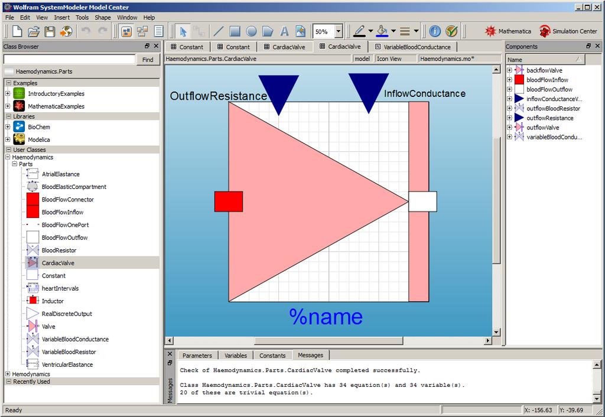Click the Check model checkmark icon
Screen dimensions: 605x417
point(451,31)
